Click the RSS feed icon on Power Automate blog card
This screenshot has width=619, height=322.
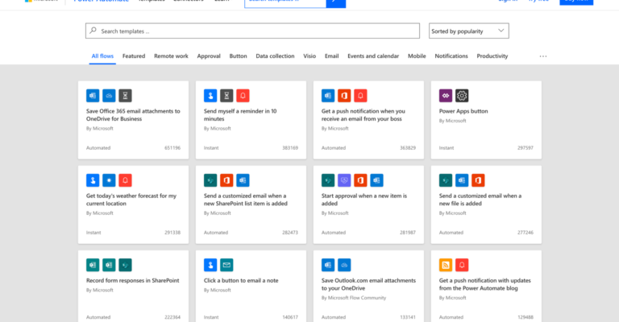(446, 264)
